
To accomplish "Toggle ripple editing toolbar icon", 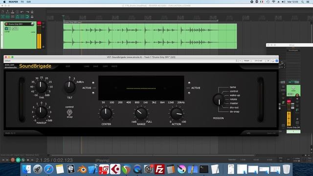I will coord(12,17).
